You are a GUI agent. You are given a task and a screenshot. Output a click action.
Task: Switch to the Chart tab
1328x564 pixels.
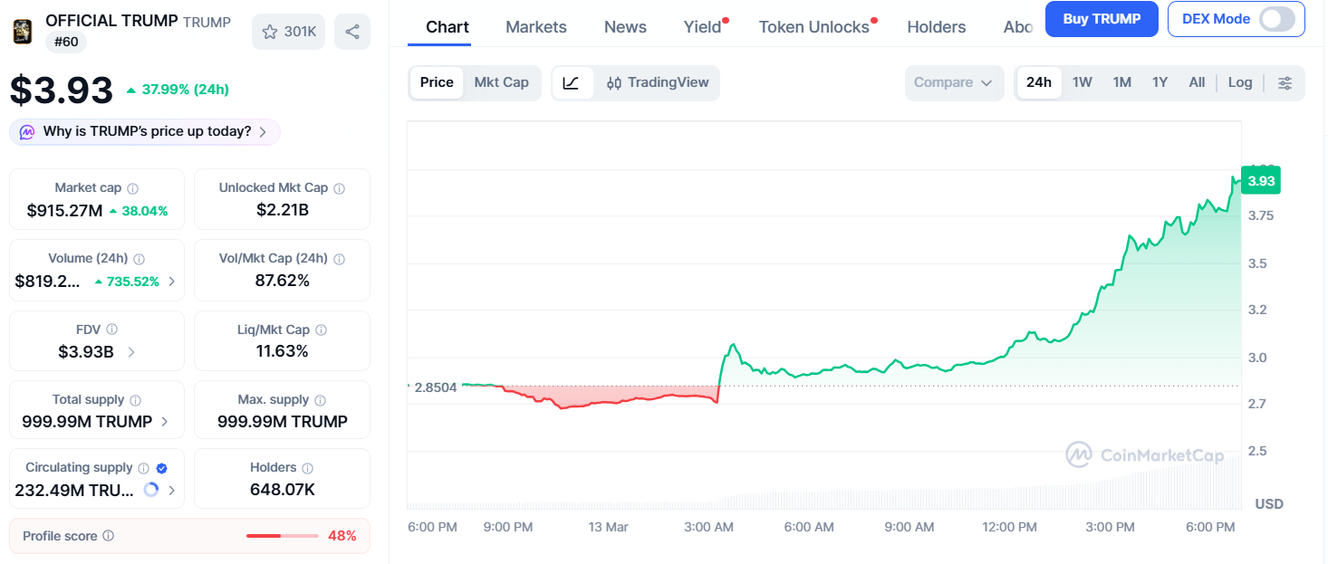click(447, 27)
